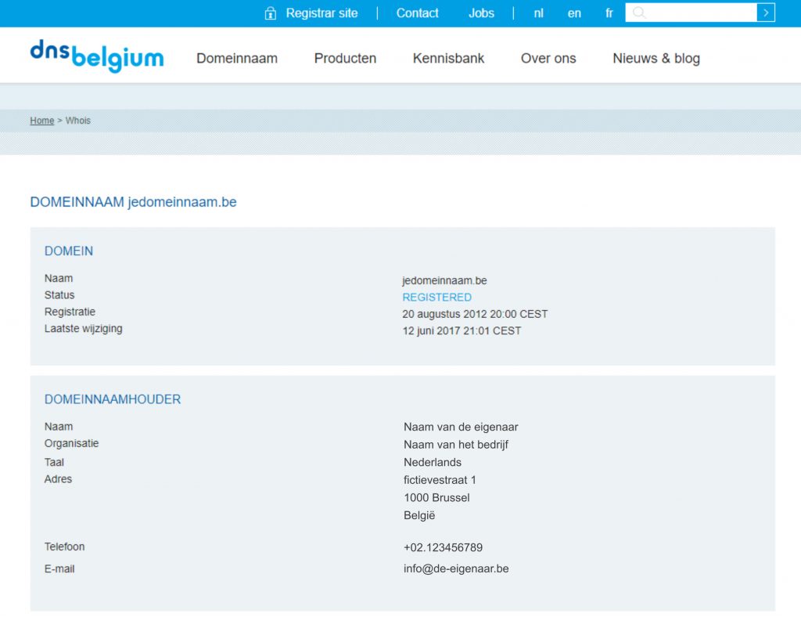Screen dimensions: 801x617
Task: Click last change date 12 juni 2017
Action: tap(462, 330)
